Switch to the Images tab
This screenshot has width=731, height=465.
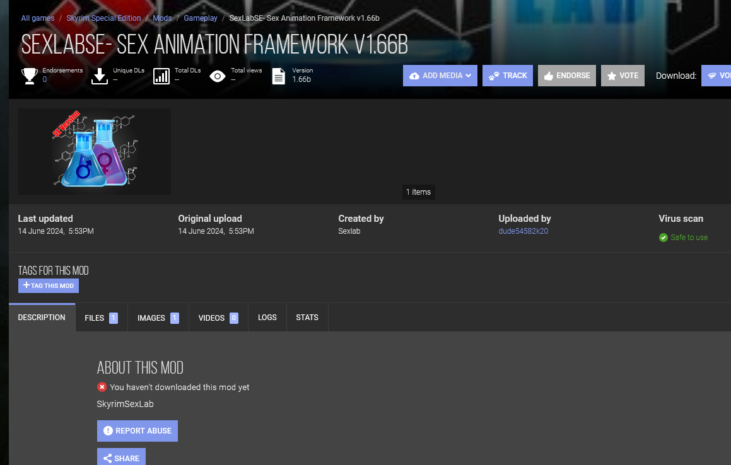pyautogui.click(x=158, y=318)
